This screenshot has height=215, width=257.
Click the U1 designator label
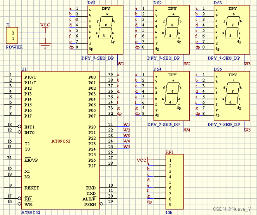(24, 69)
